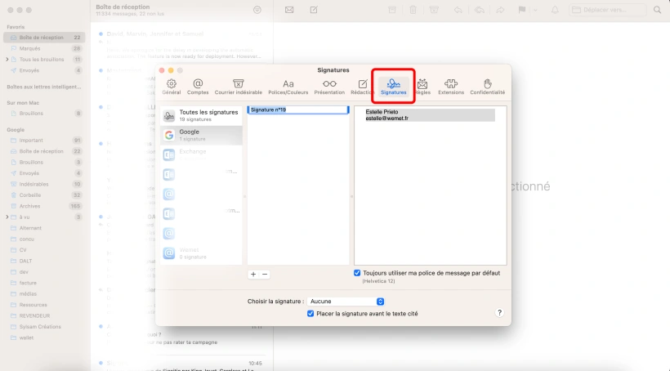Switch to Courrier indésirable settings

pos(238,87)
